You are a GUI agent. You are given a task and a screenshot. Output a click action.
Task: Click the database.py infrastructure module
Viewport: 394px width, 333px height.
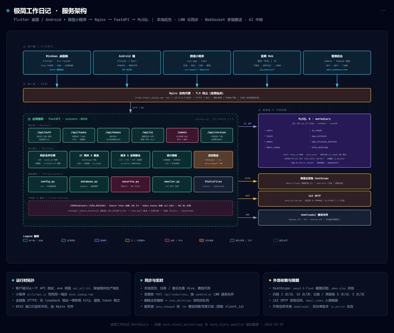click(x=89, y=184)
